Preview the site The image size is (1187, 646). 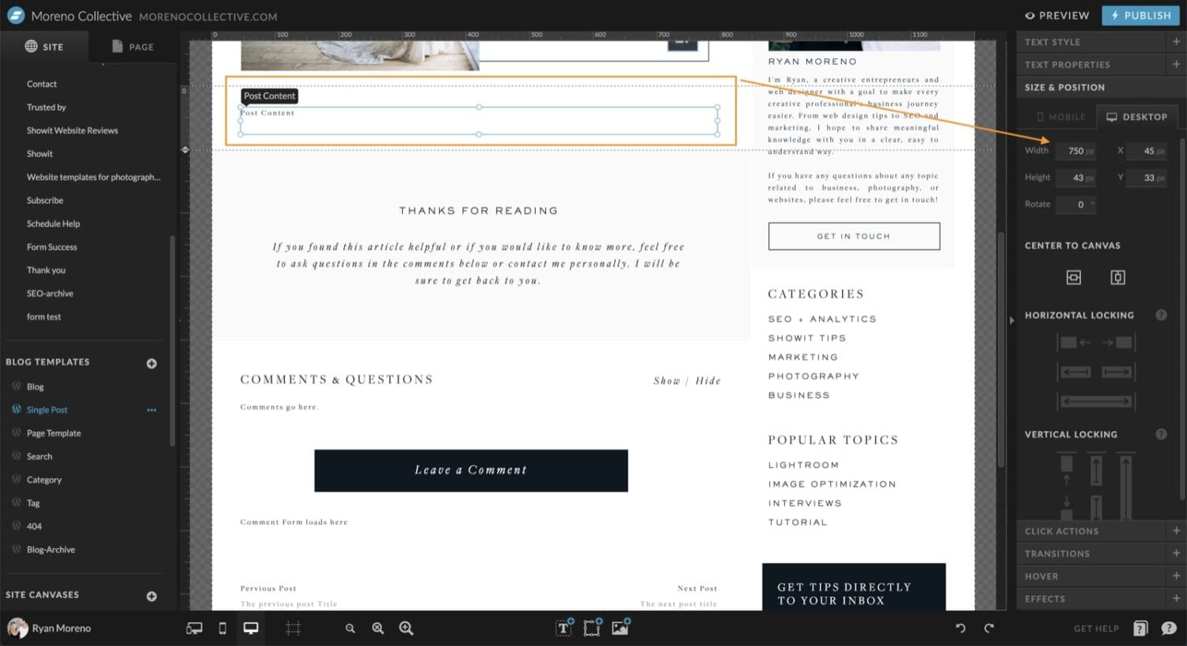[x=1056, y=15]
